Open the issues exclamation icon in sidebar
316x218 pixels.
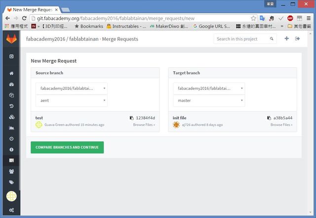pyautogui.click(x=11, y=149)
